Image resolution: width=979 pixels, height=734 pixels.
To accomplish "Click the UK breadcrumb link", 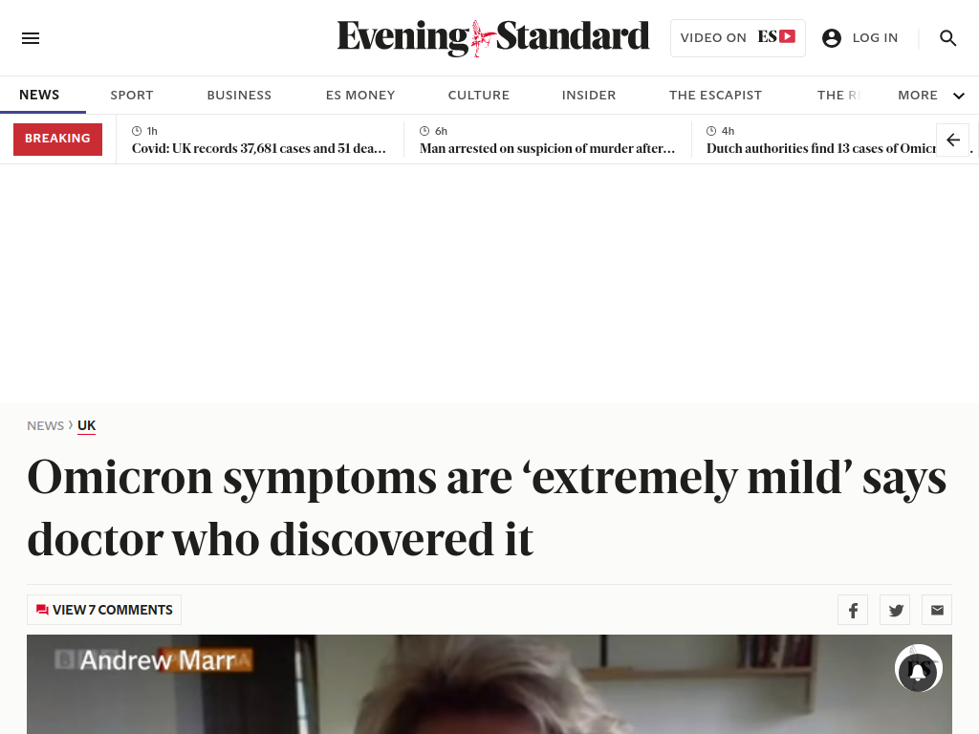I will pos(86,425).
